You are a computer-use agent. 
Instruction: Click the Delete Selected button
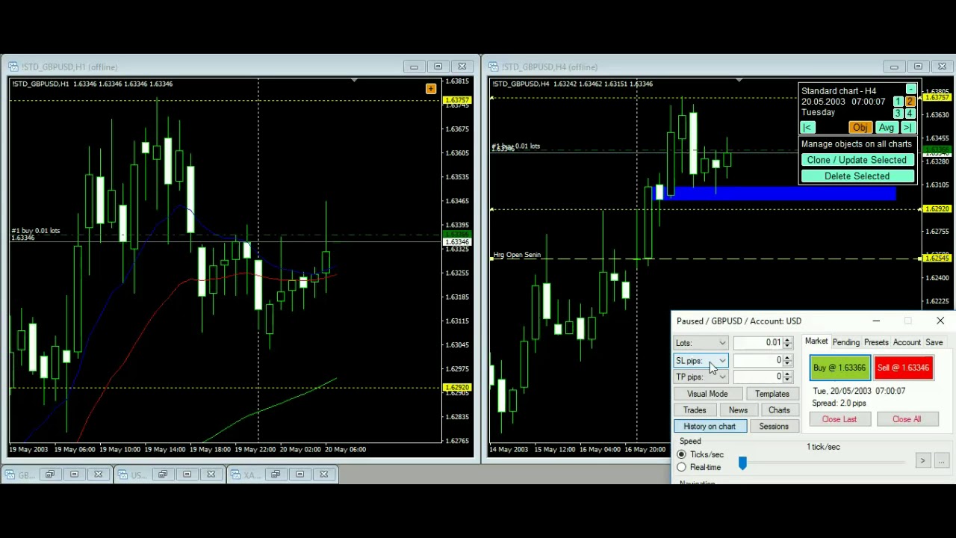[857, 176]
